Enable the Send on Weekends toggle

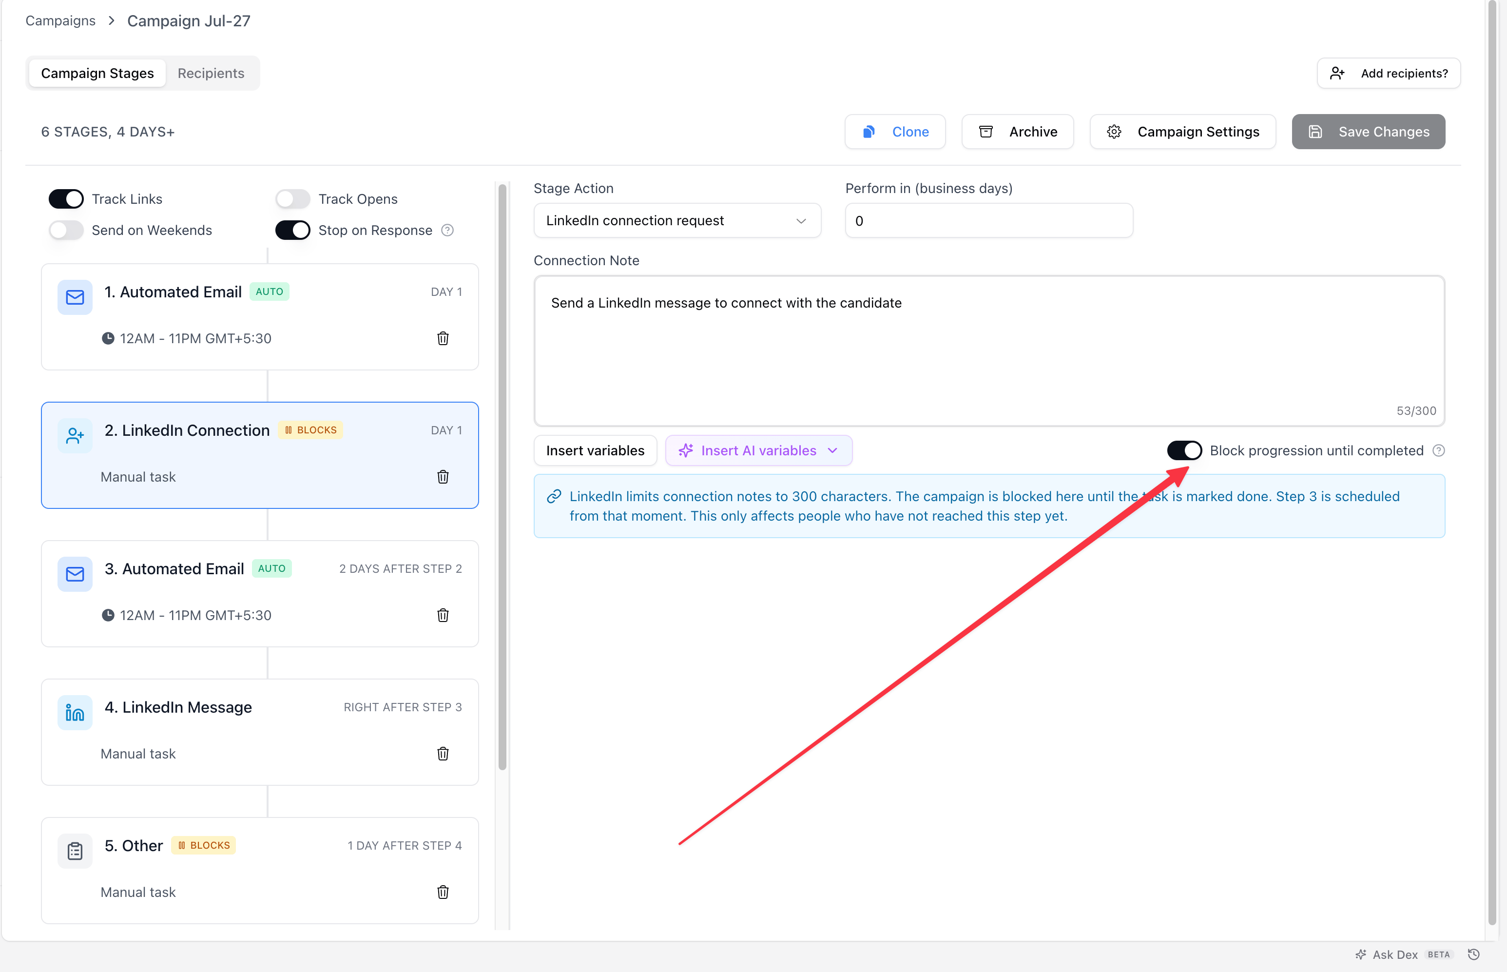click(66, 230)
